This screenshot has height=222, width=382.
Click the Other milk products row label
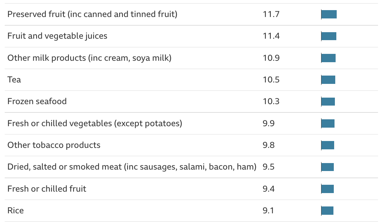click(x=89, y=58)
